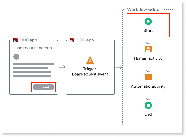Click the orange Automatic activity square
This screenshot has width=186, height=137.
(148, 77)
